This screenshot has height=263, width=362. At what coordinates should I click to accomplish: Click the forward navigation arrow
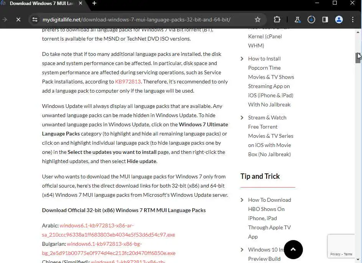coord(4,20)
